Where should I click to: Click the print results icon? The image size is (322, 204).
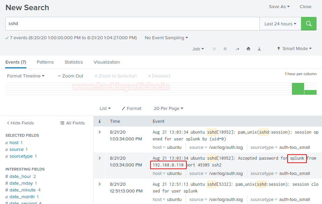click(x=248, y=49)
